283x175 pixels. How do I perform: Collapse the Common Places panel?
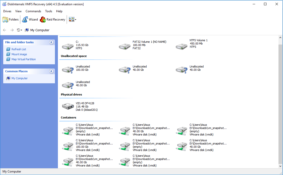pyautogui.click(x=51, y=71)
